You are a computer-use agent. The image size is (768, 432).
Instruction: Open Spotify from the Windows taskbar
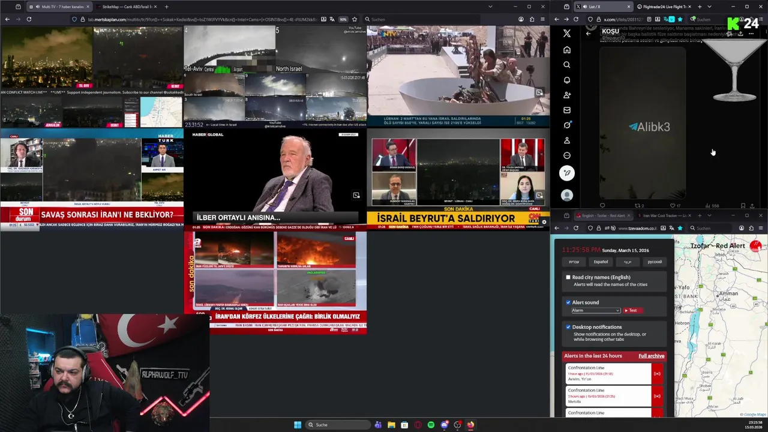[431, 425]
